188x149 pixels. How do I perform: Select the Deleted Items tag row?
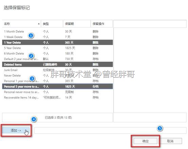(x=57, y=64)
